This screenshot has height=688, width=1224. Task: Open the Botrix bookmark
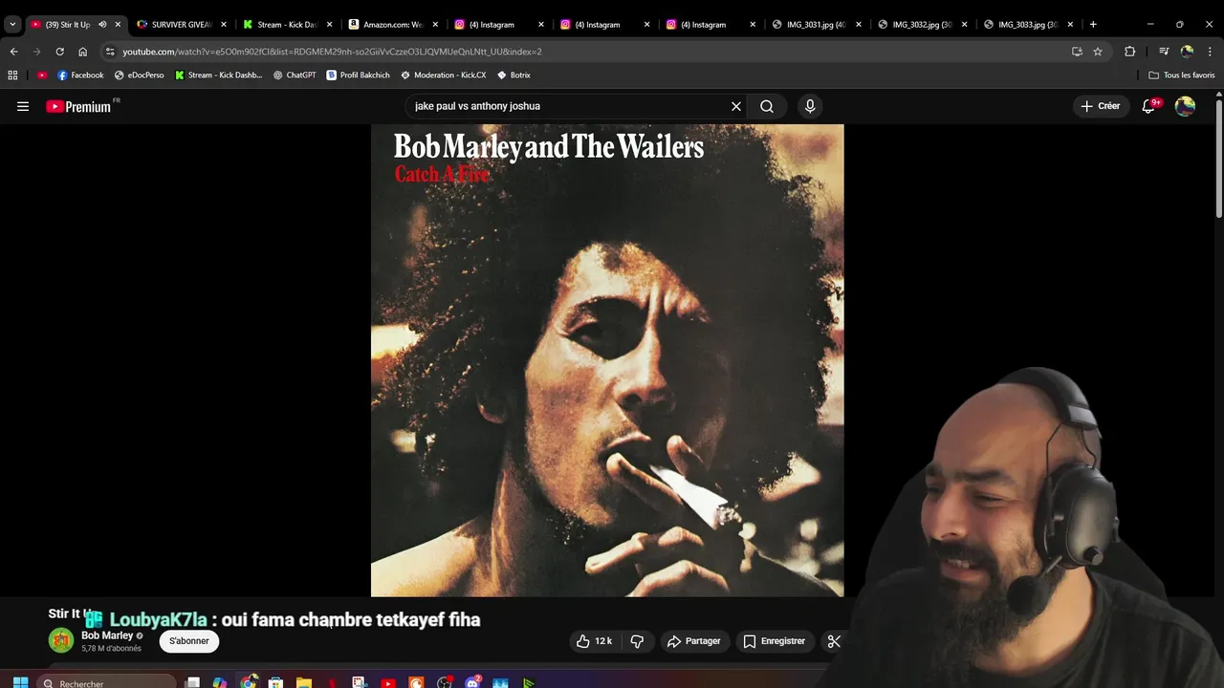click(x=514, y=75)
